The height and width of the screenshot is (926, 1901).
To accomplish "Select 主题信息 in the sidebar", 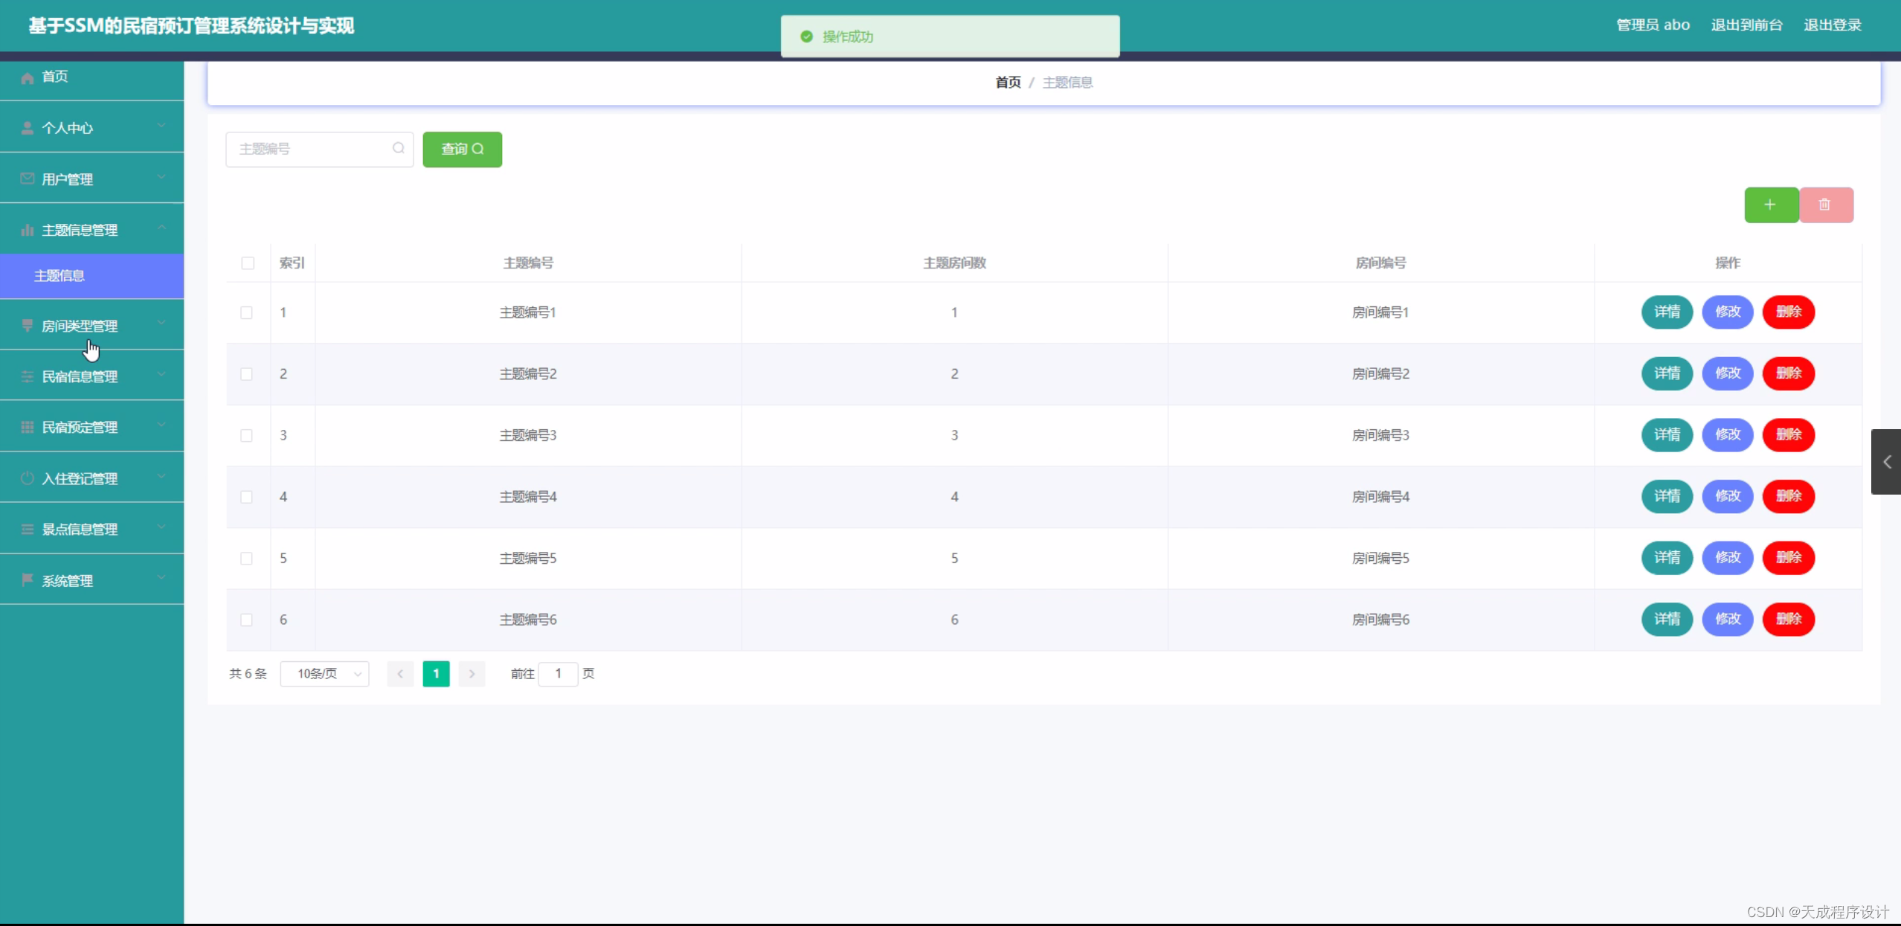I will (x=61, y=276).
